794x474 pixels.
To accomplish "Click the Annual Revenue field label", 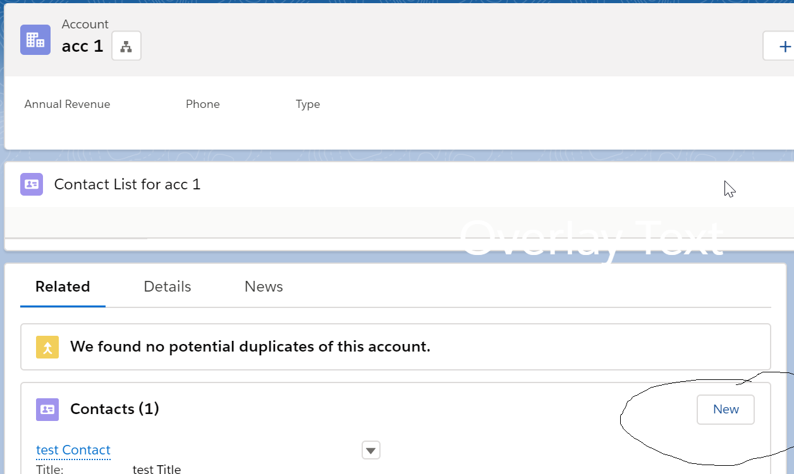I will click(x=67, y=104).
